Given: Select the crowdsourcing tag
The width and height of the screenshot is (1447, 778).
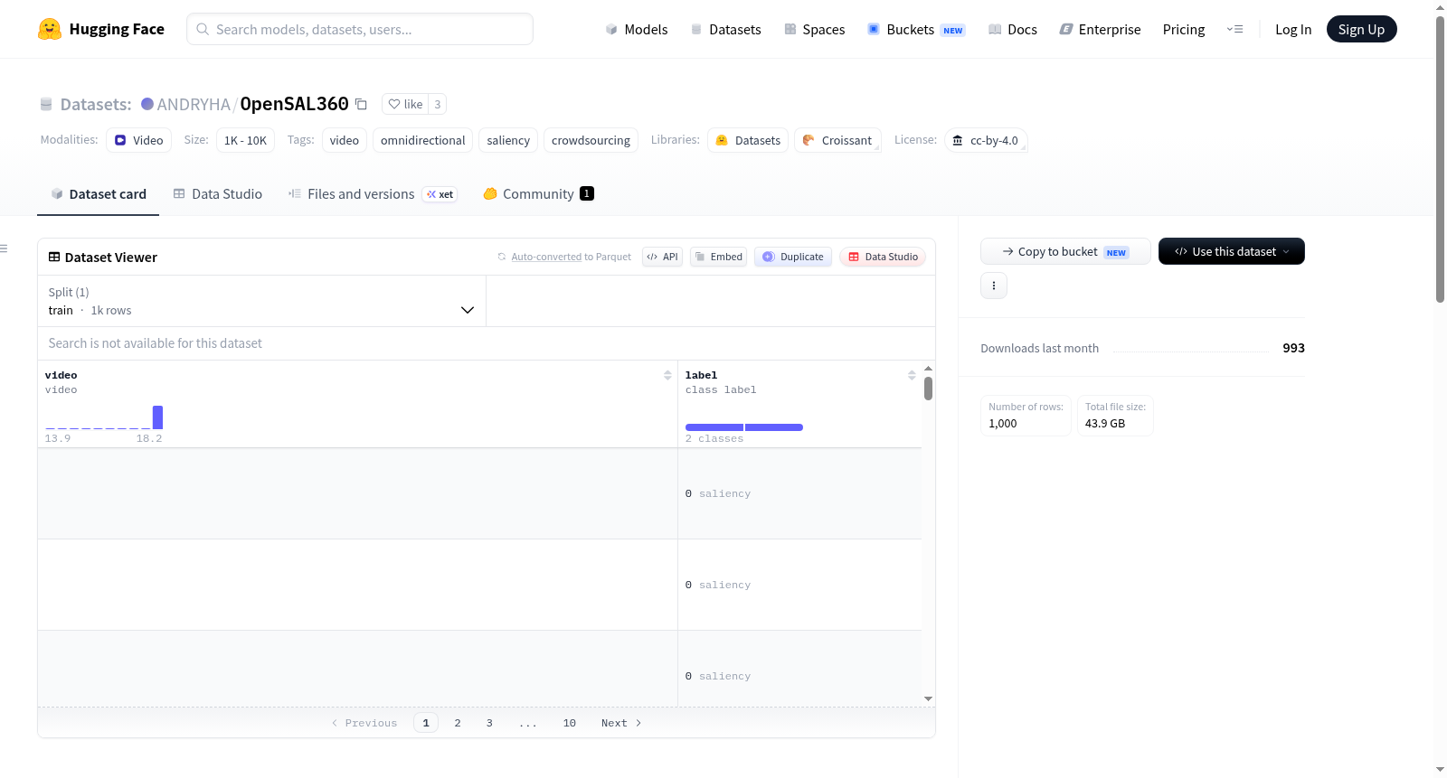Looking at the screenshot, I should 591,140.
